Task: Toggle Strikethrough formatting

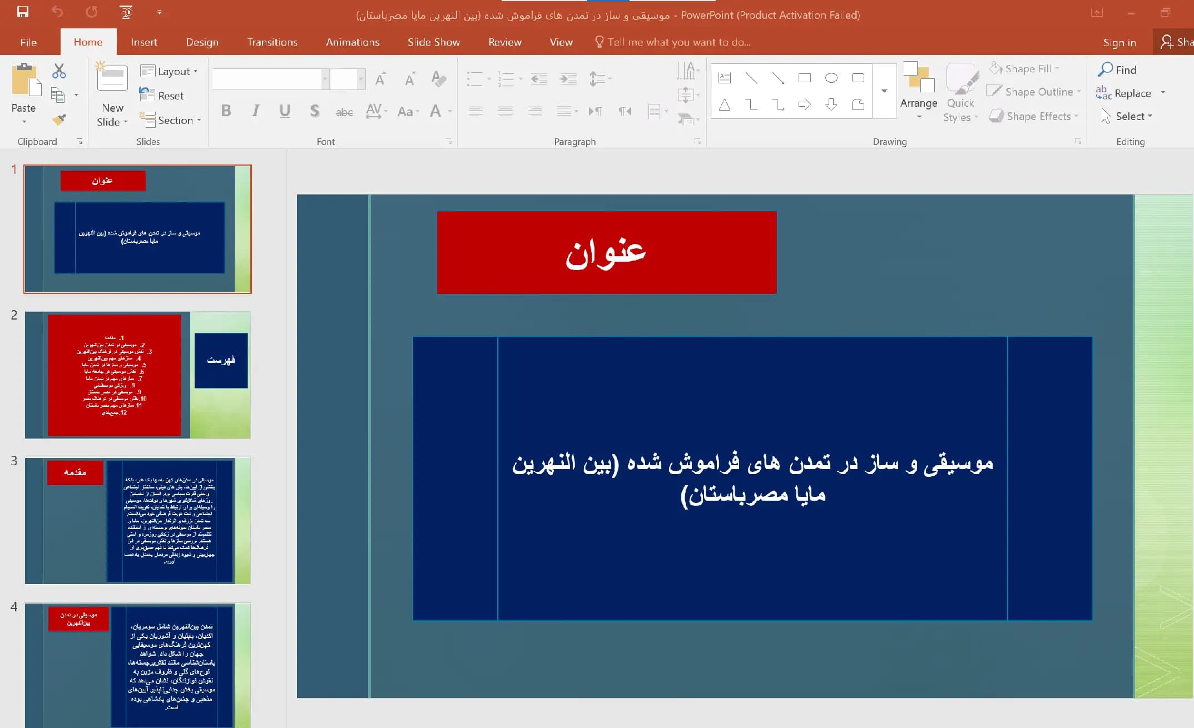Action: 344,112
